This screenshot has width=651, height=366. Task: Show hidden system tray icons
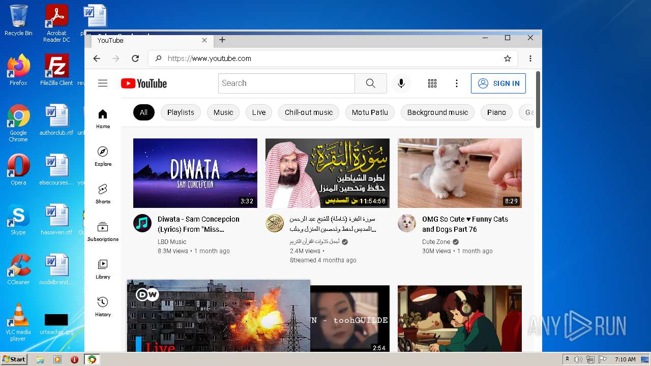(x=567, y=359)
